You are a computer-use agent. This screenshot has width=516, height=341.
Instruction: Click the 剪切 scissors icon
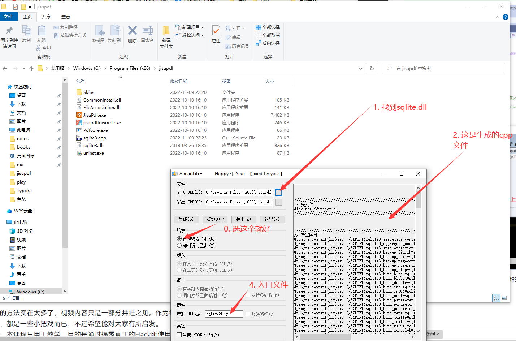click(43, 48)
